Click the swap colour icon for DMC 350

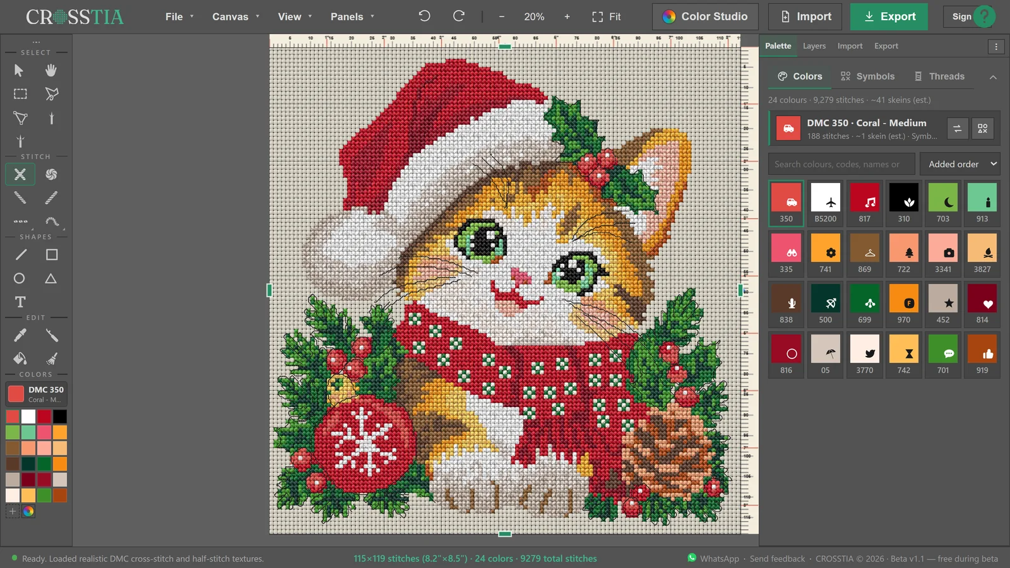pos(957,129)
